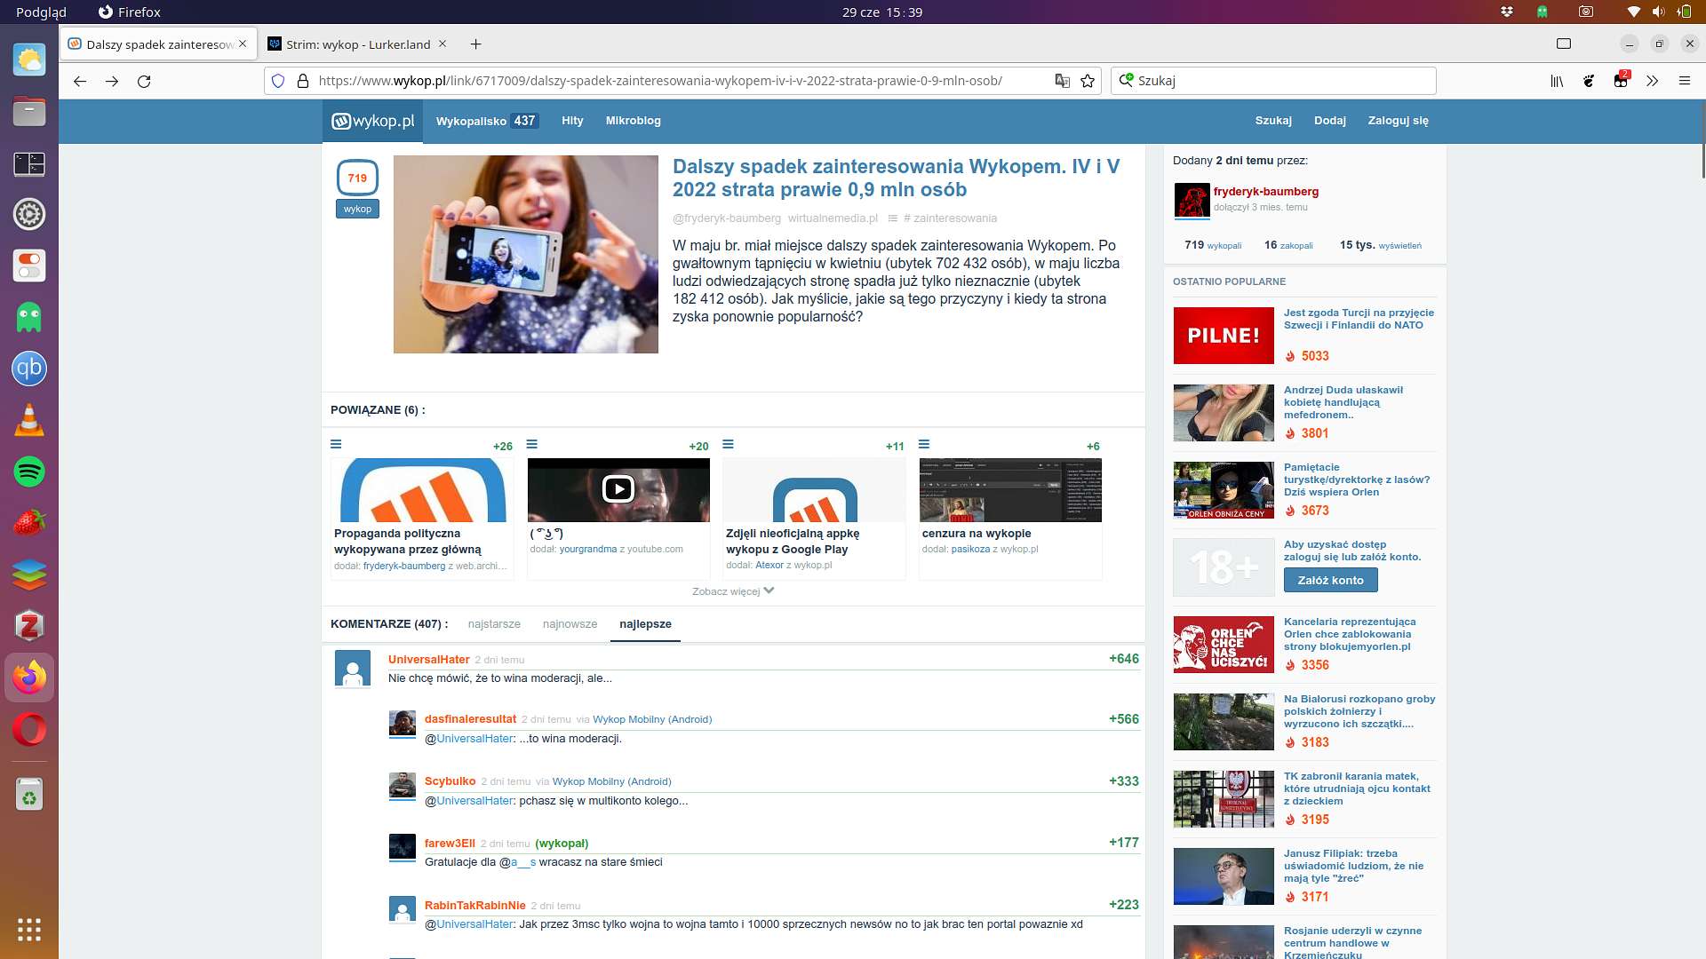Open the extension icon with red badge

[x=1621, y=81]
